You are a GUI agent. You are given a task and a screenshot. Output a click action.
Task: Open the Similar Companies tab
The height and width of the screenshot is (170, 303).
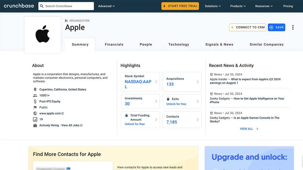point(267,44)
